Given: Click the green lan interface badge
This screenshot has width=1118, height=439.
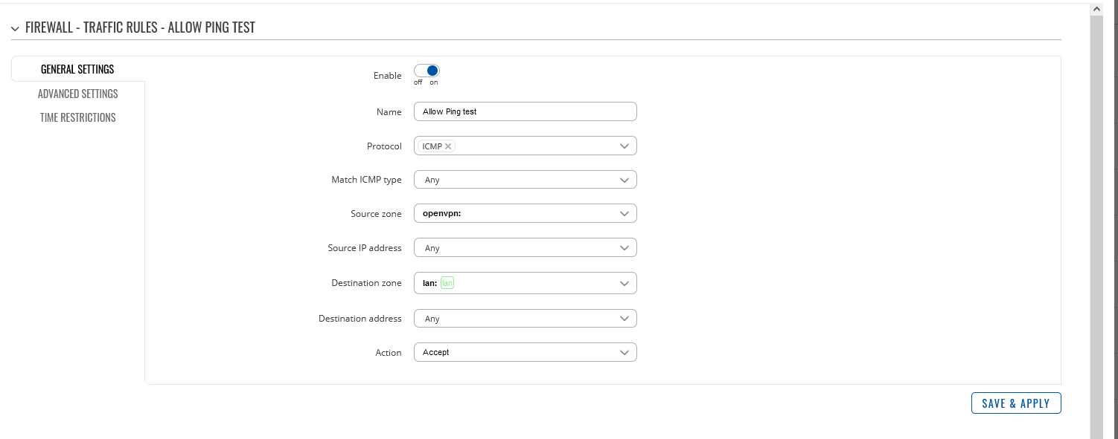Looking at the screenshot, I should pyautogui.click(x=447, y=283).
